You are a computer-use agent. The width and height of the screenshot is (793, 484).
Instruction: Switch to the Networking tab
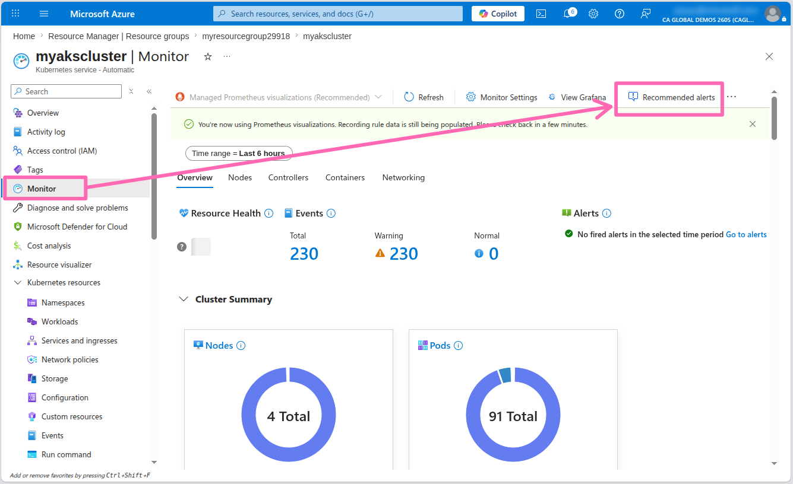(403, 177)
